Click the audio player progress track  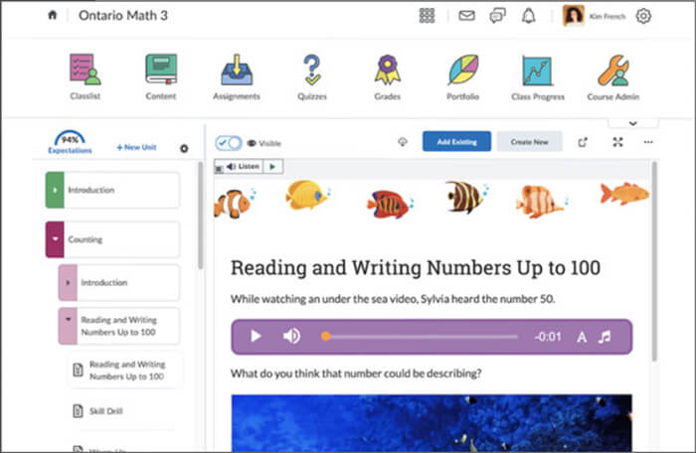(x=420, y=337)
